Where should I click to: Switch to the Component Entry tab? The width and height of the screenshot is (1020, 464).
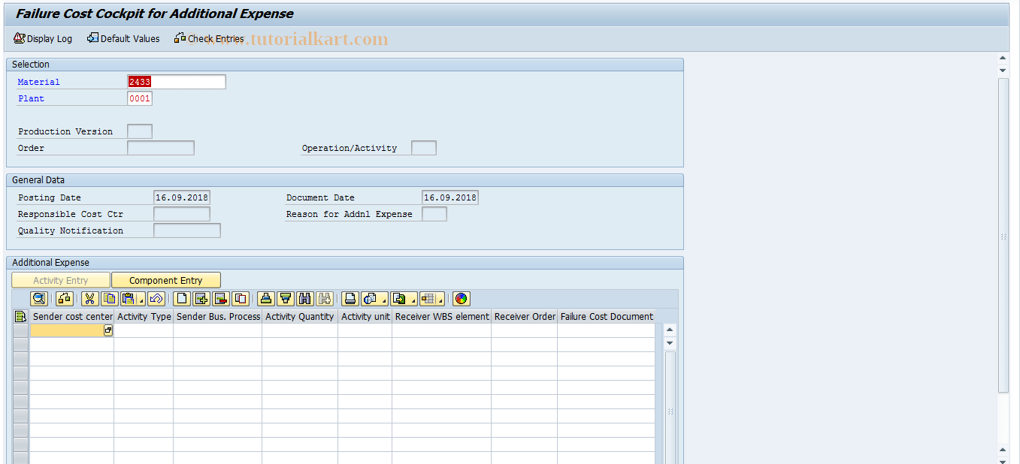(165, 279)
